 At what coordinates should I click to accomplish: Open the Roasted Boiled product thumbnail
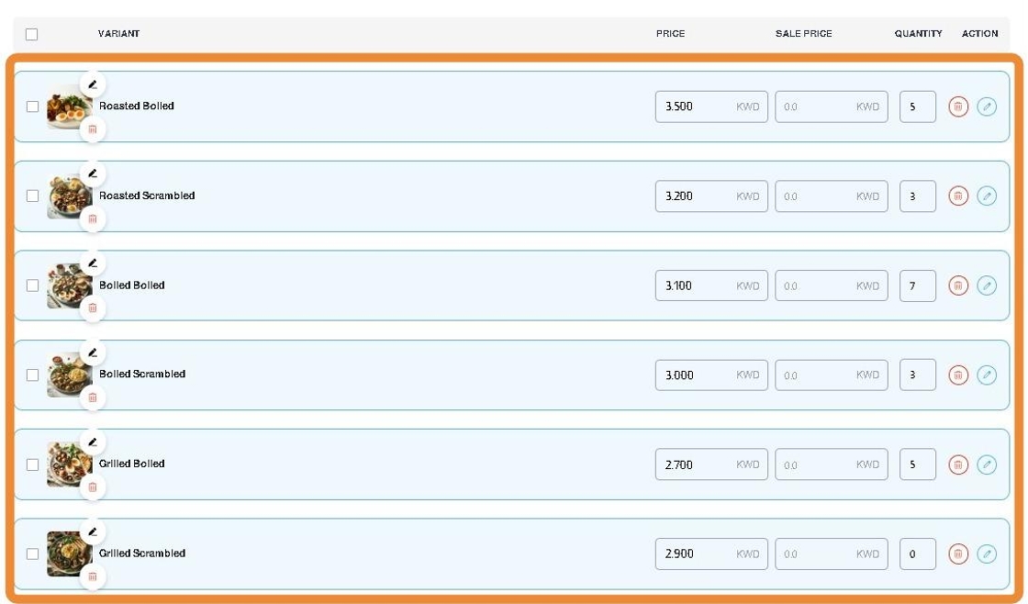tap(69, 106)
